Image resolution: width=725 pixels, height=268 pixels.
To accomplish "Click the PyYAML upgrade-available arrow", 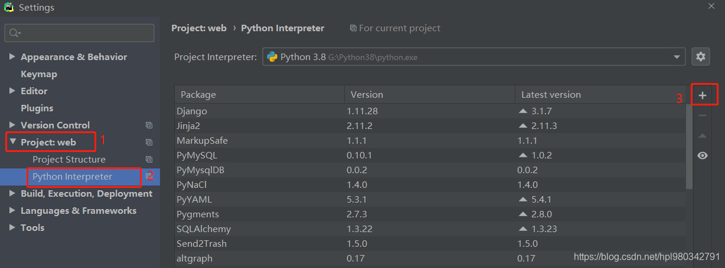I will (522, 199).
